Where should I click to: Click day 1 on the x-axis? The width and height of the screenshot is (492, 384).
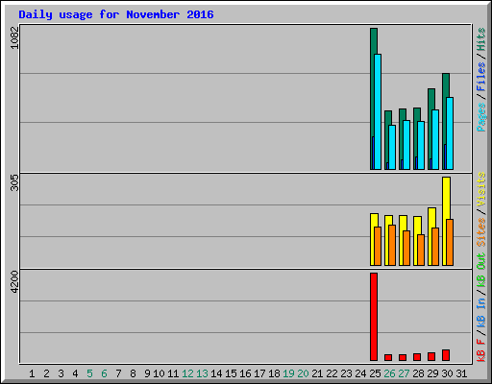[32, 373]
